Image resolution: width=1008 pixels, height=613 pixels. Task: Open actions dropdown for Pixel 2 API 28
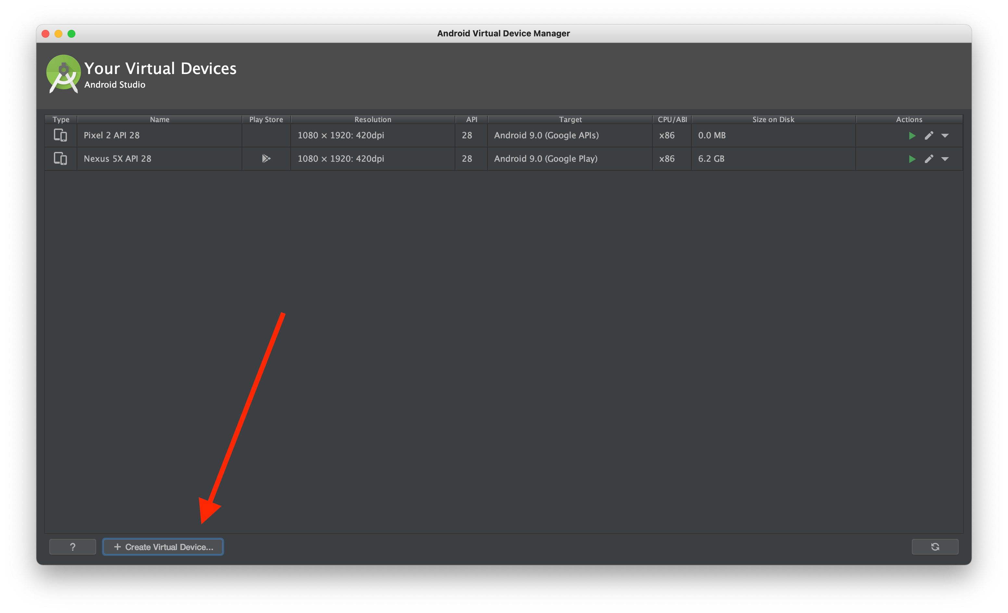click(945, 136)
